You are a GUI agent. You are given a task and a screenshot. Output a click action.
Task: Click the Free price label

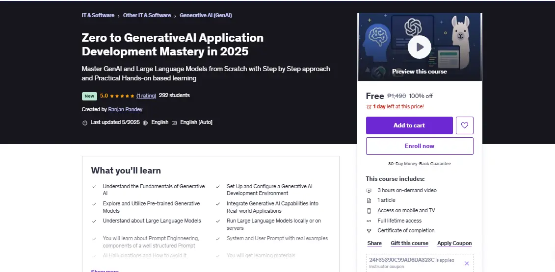point(375,96)
